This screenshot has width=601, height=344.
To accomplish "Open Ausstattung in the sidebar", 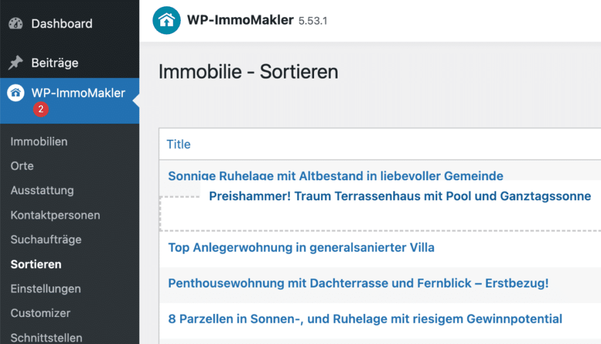I will tap(42, 190).
